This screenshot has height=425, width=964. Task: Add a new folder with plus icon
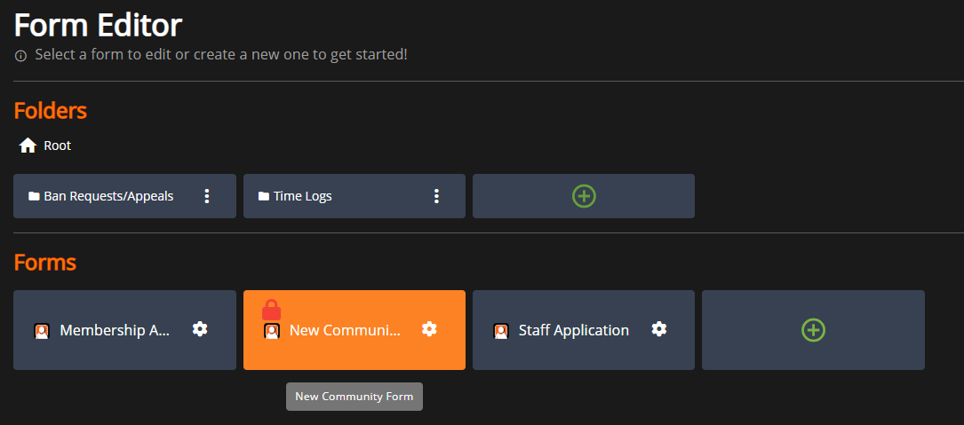pyautogui.click(x=584, y=196)
